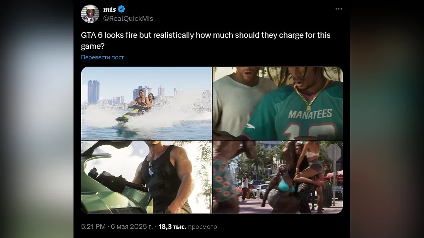Image resolution: width=424 pixels, height=238 pixels.
Task: Open the green motorcycle image
Action: click(x=146, y=177)
